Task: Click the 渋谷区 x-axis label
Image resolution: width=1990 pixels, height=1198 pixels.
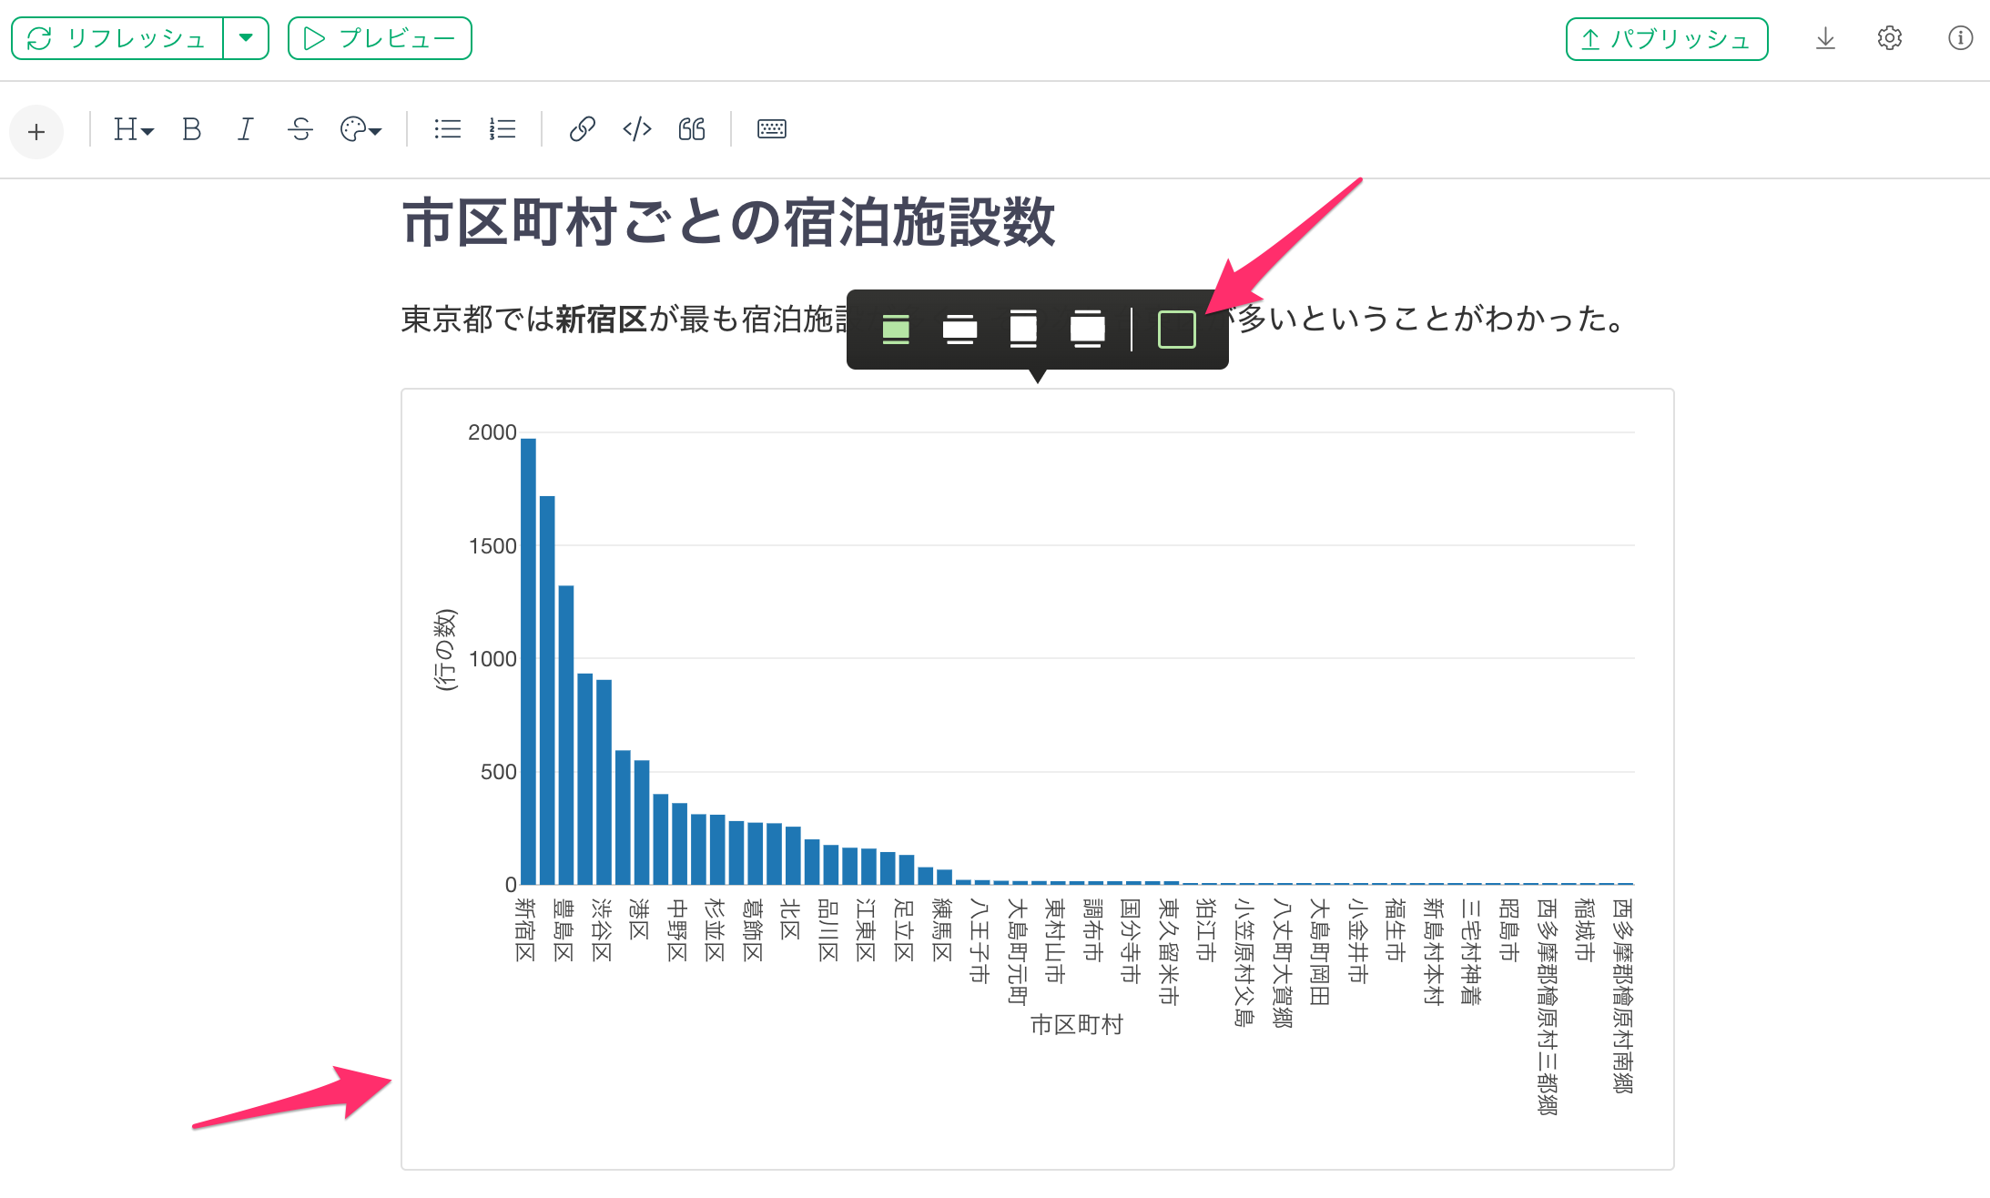Action: click(602, 929)
